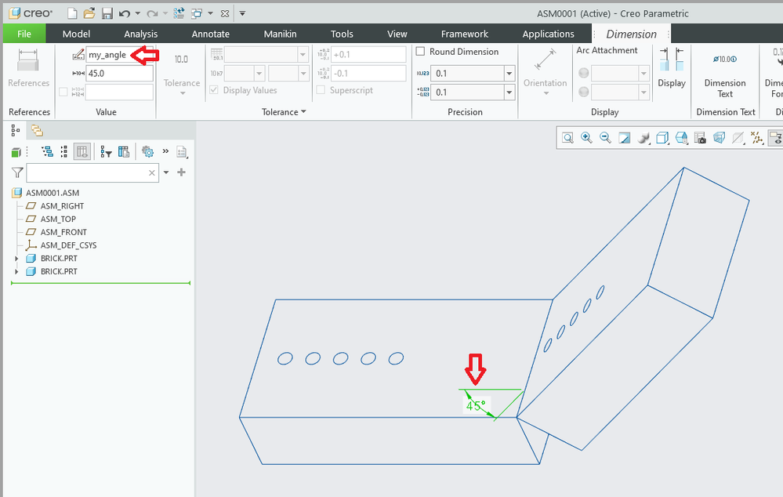Open the Annotate ribbon tab
783x497 pixels.
[211, 34]
